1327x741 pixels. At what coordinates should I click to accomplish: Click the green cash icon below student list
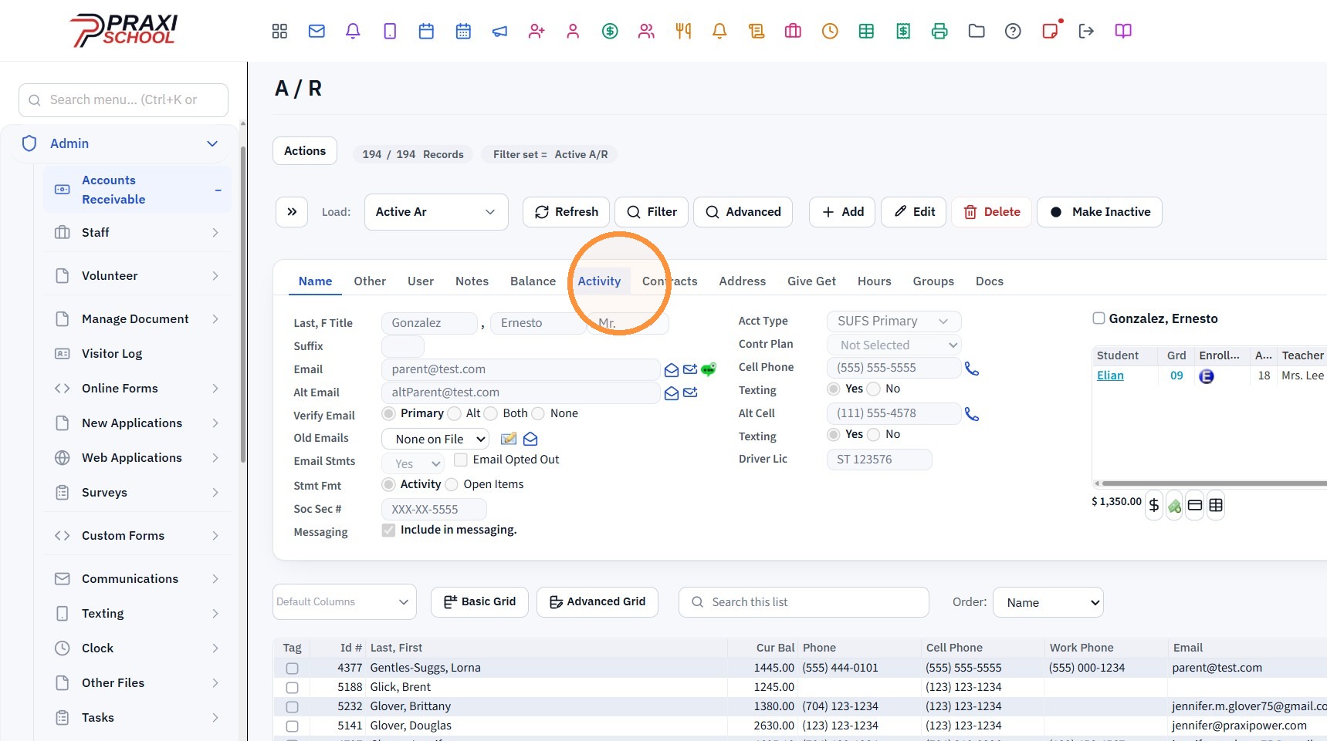(1174, 506)
